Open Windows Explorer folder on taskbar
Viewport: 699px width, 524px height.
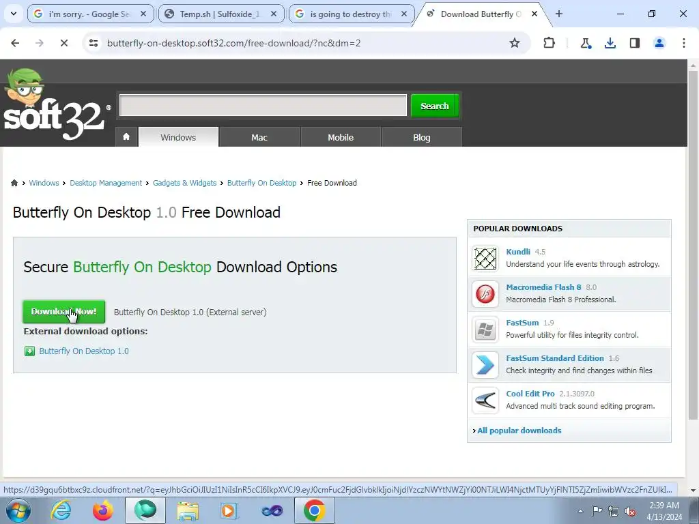(188, 510)
